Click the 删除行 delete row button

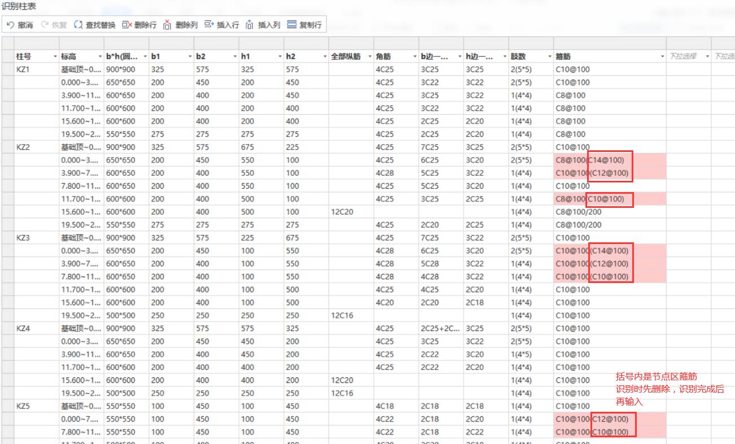point(139,25)
